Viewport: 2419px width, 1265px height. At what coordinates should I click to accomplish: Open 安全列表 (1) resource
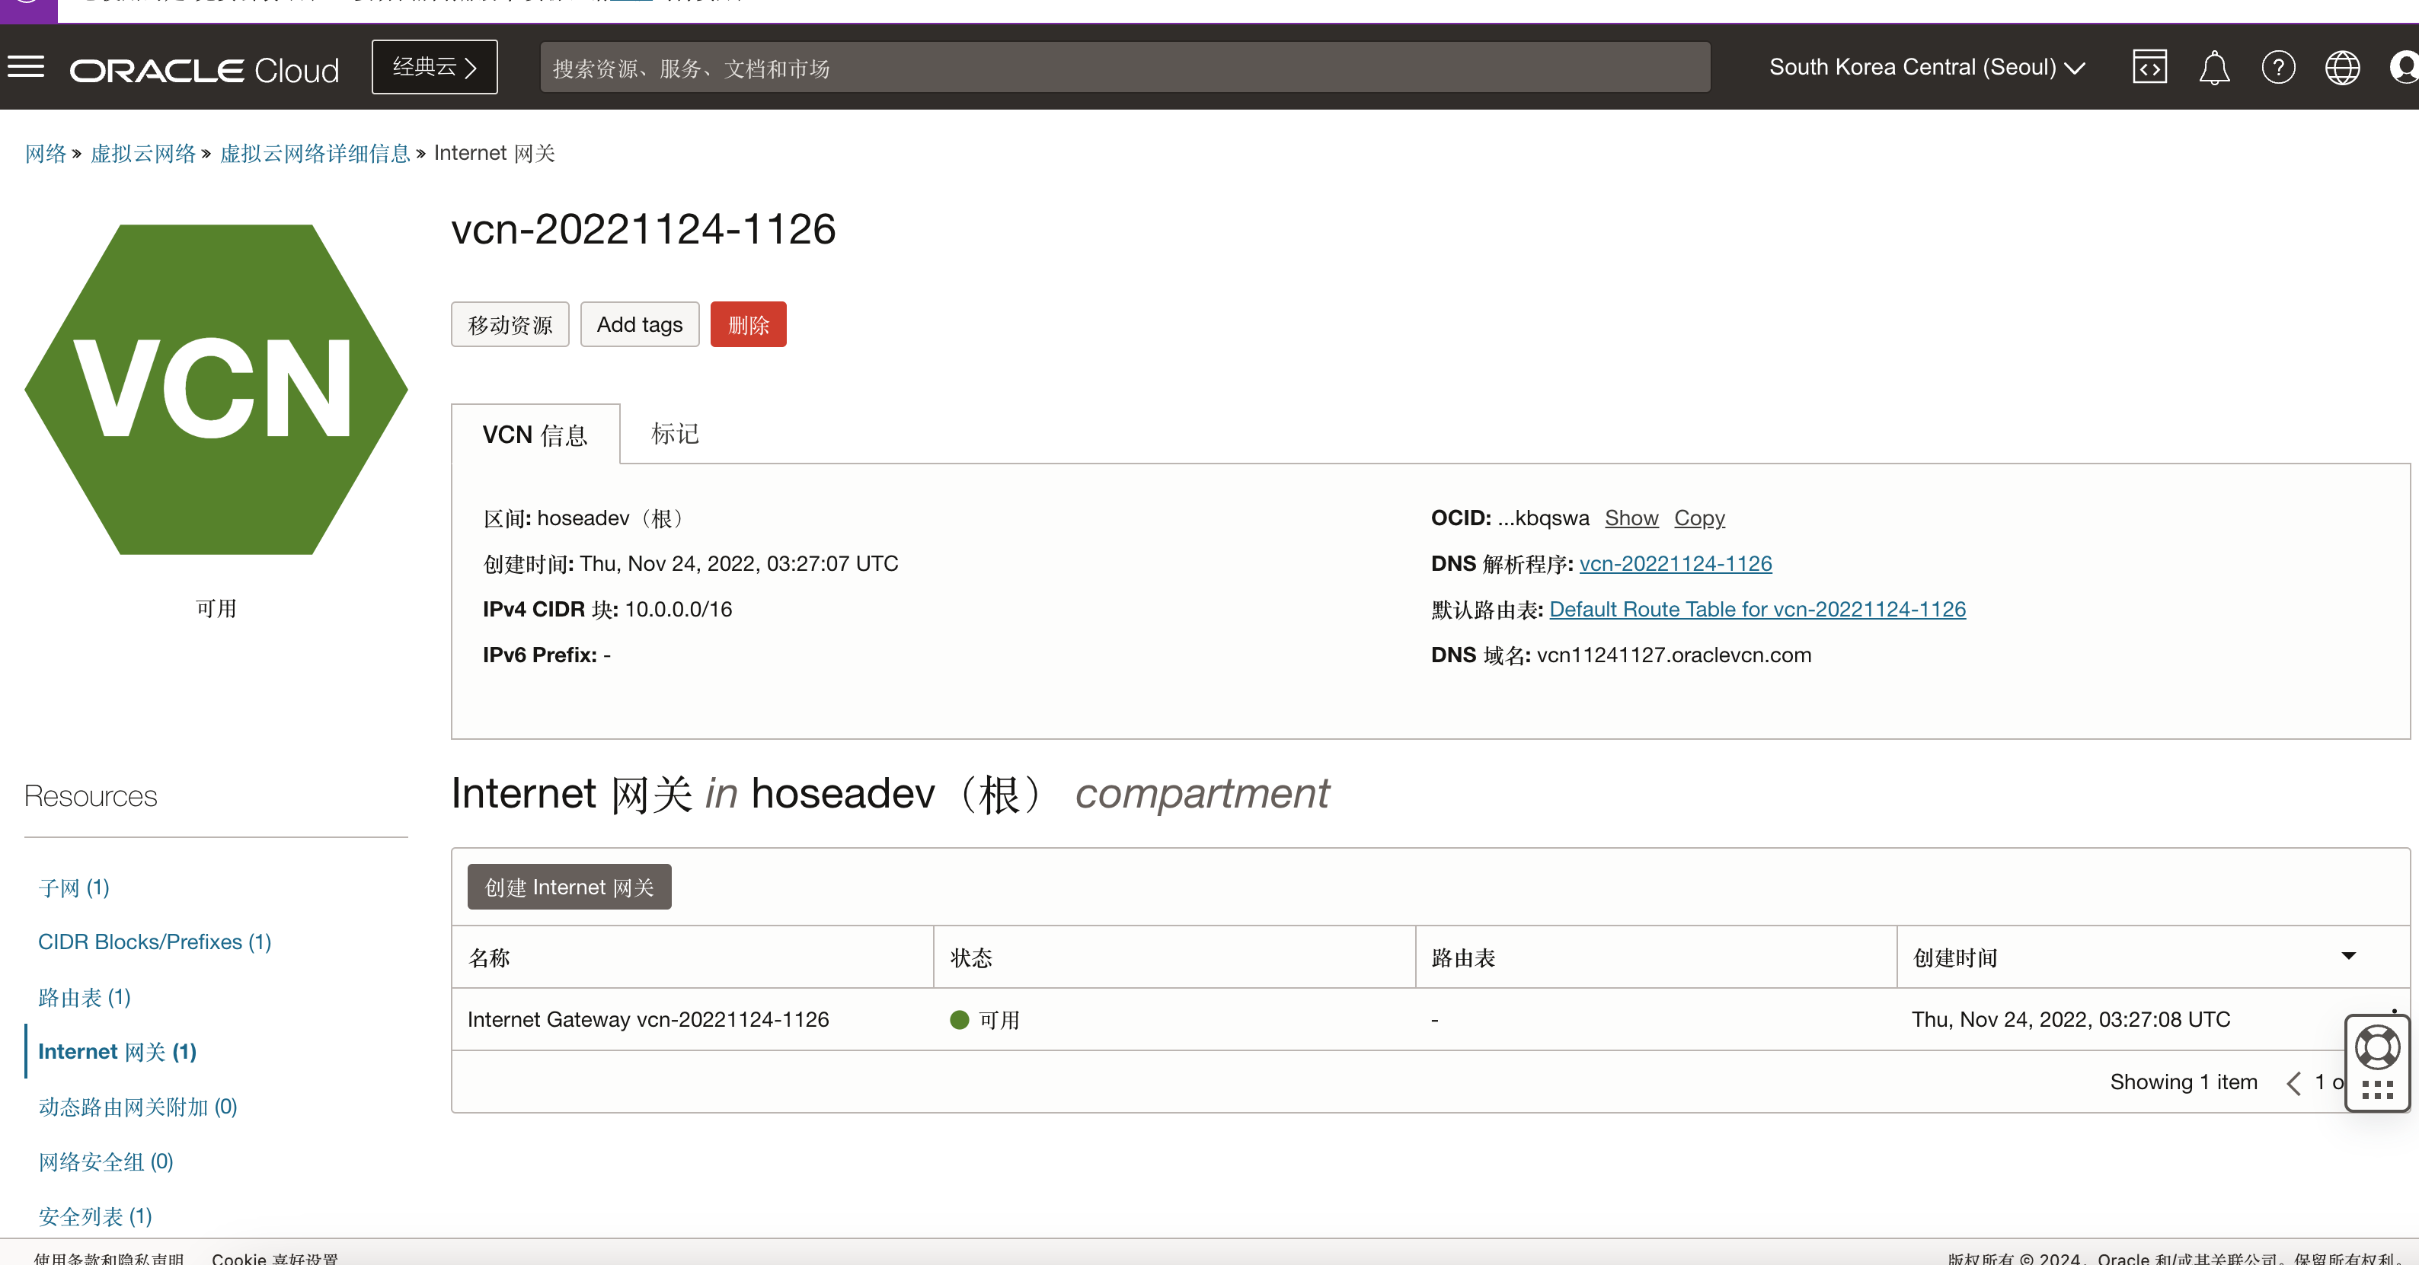[95, 1217]
